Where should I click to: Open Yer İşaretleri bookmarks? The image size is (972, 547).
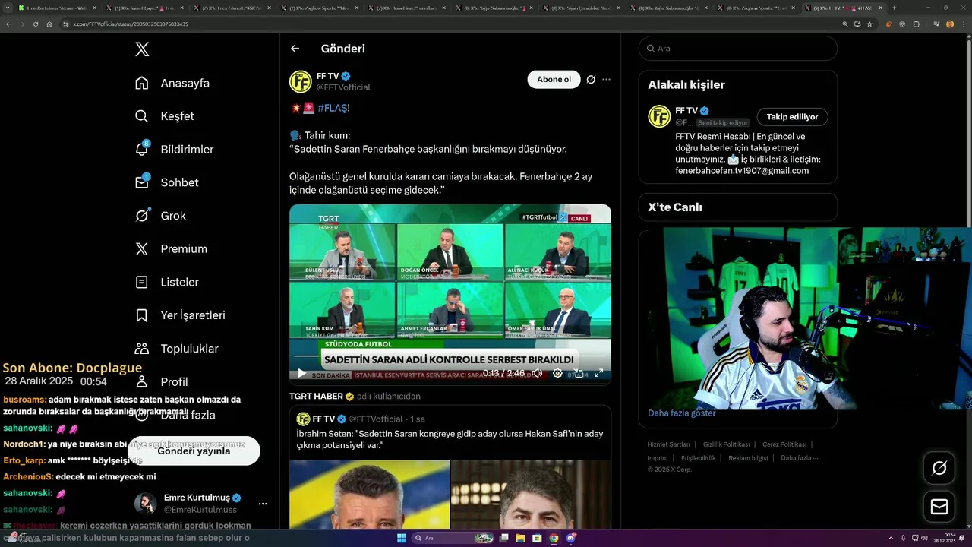click(179, 315)
